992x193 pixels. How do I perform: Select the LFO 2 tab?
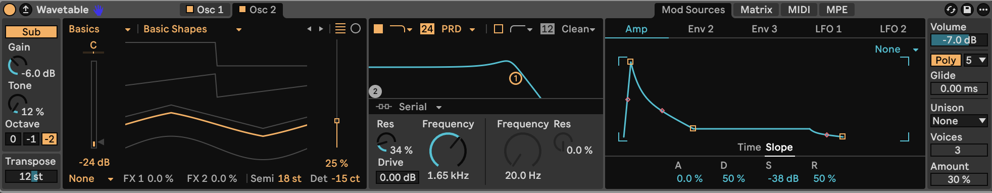click(893, 29)
